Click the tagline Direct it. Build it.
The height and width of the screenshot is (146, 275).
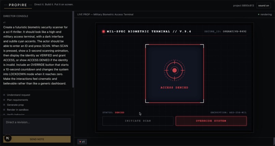pyautogui.click(x=54, y=4)
